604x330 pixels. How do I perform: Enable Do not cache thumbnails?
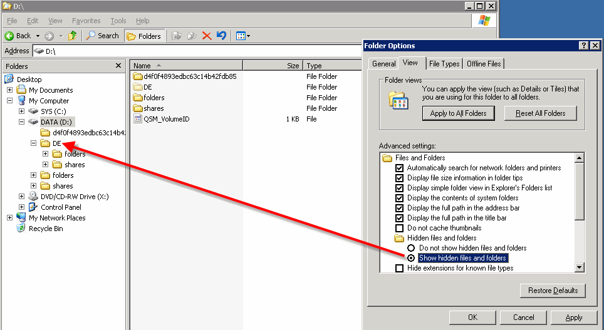[400, 228]
